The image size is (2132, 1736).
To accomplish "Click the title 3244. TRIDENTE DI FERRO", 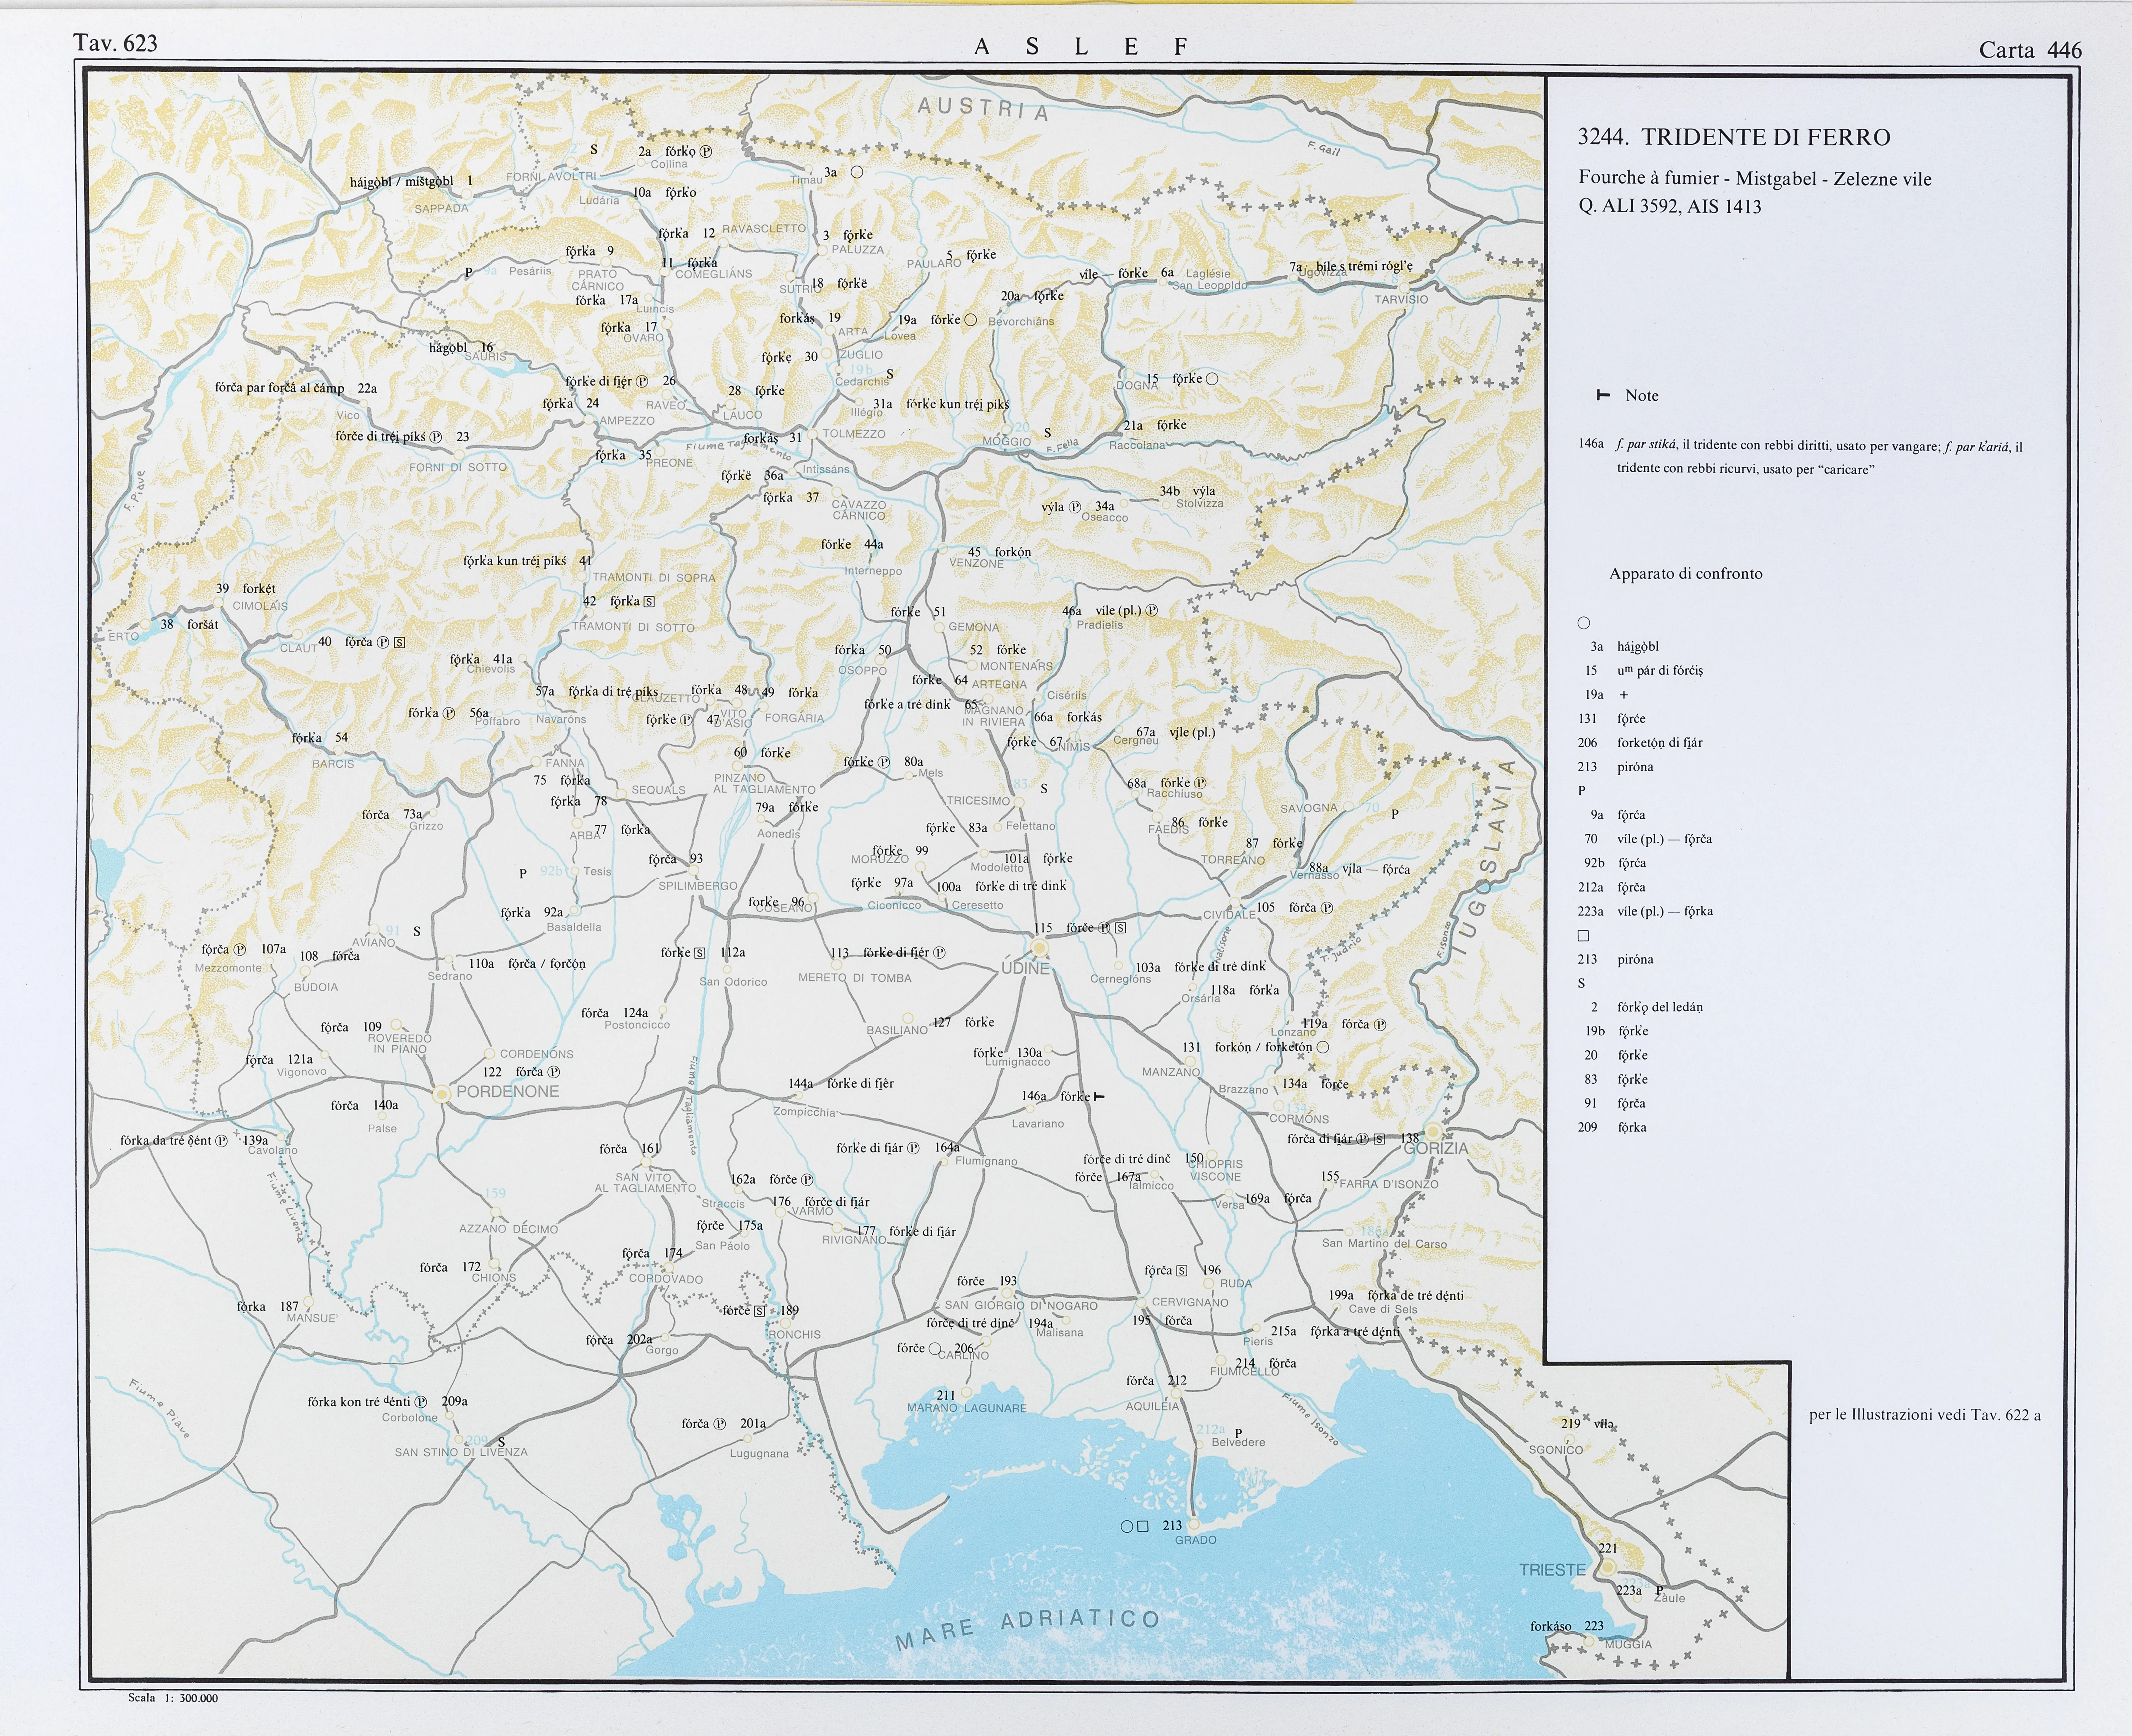I will coord(1734,137).
